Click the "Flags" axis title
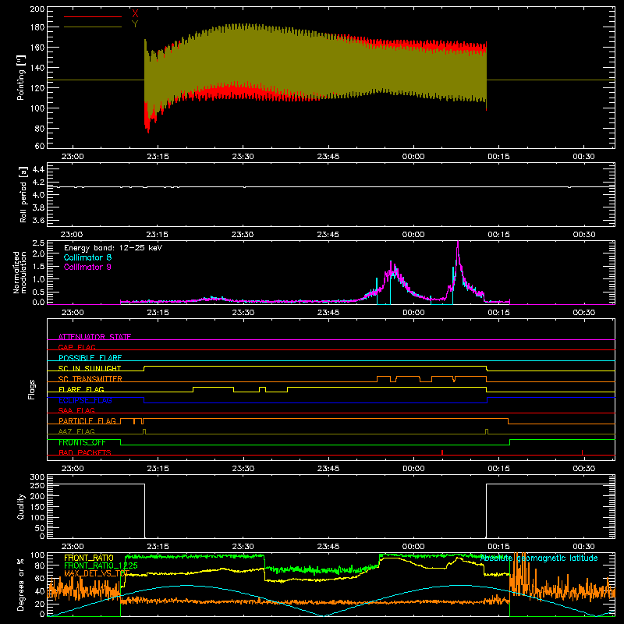This screenshot has height=624, width=624. pyautogui.click(x=32, y=389)
